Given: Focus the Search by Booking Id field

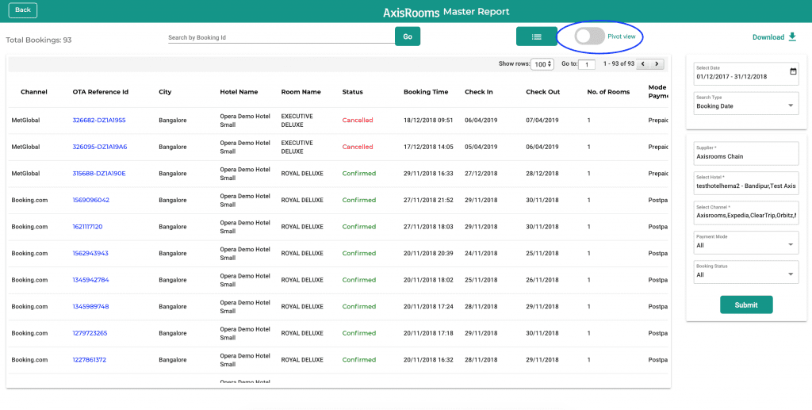Looking at the screenshot, I should click(x=282, y=38).
